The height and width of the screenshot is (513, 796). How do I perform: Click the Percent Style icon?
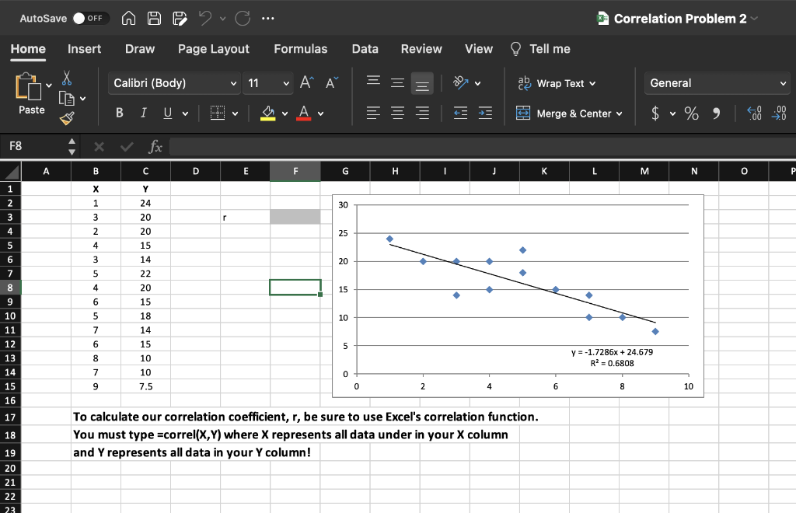(691, 113)
